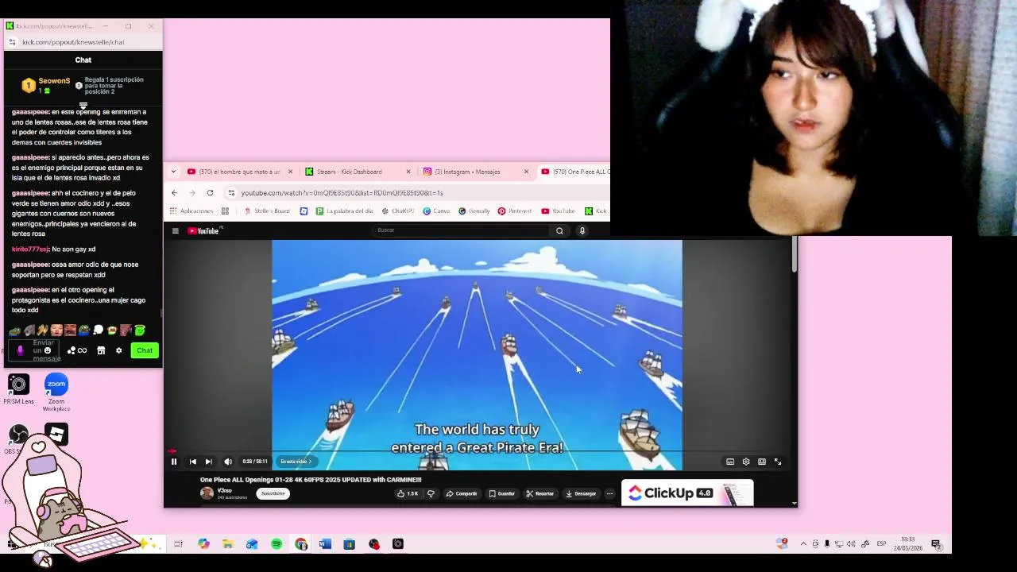Expand 'En este video' chapters chip

pos(296,462)
